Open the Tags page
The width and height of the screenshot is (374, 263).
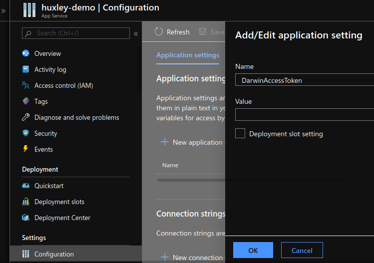tap(41, 102)
